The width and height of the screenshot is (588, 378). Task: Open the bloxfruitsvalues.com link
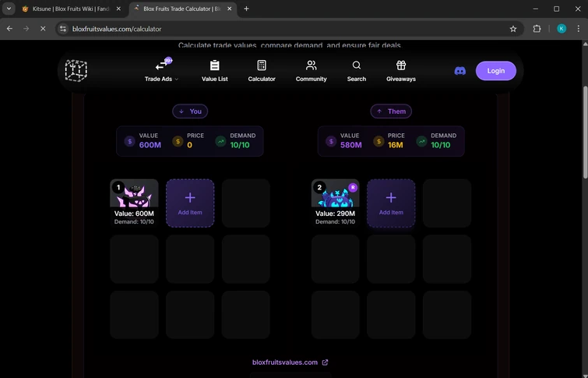coord(284,362)
